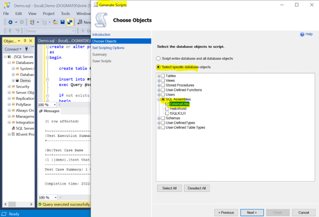Click the Select All button
Image resolution: width=319 pixels, height=217 pixels.
point(169,188)
